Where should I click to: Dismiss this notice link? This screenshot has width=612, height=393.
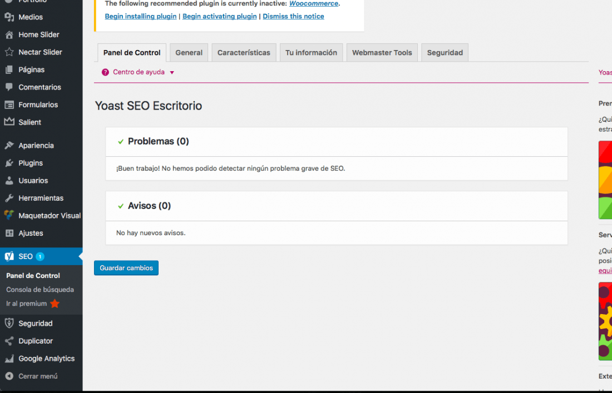tap(293, 16)
